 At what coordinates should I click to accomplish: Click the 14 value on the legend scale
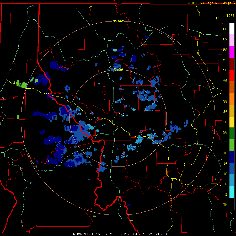[x=225, y=163]
